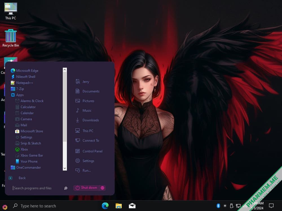
Task: Open File Explorer from the taskbar
Action: (x=119, y=206)
